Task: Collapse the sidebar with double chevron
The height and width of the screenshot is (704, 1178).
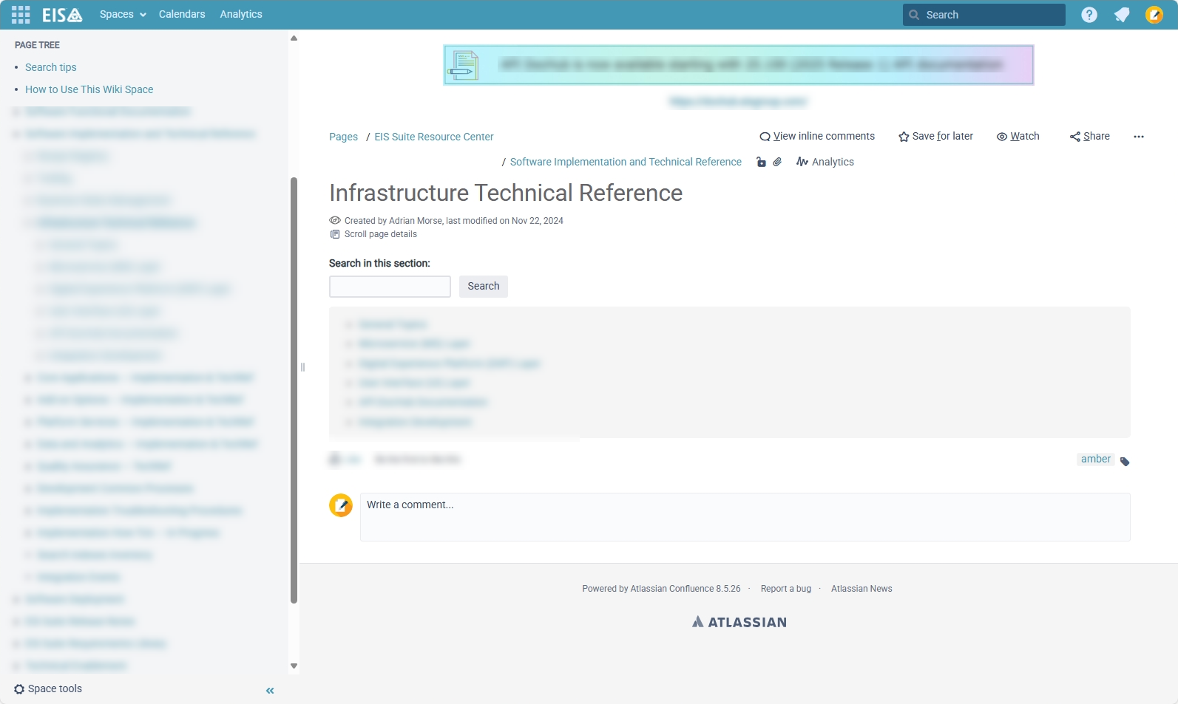Action: coord(270,691)
